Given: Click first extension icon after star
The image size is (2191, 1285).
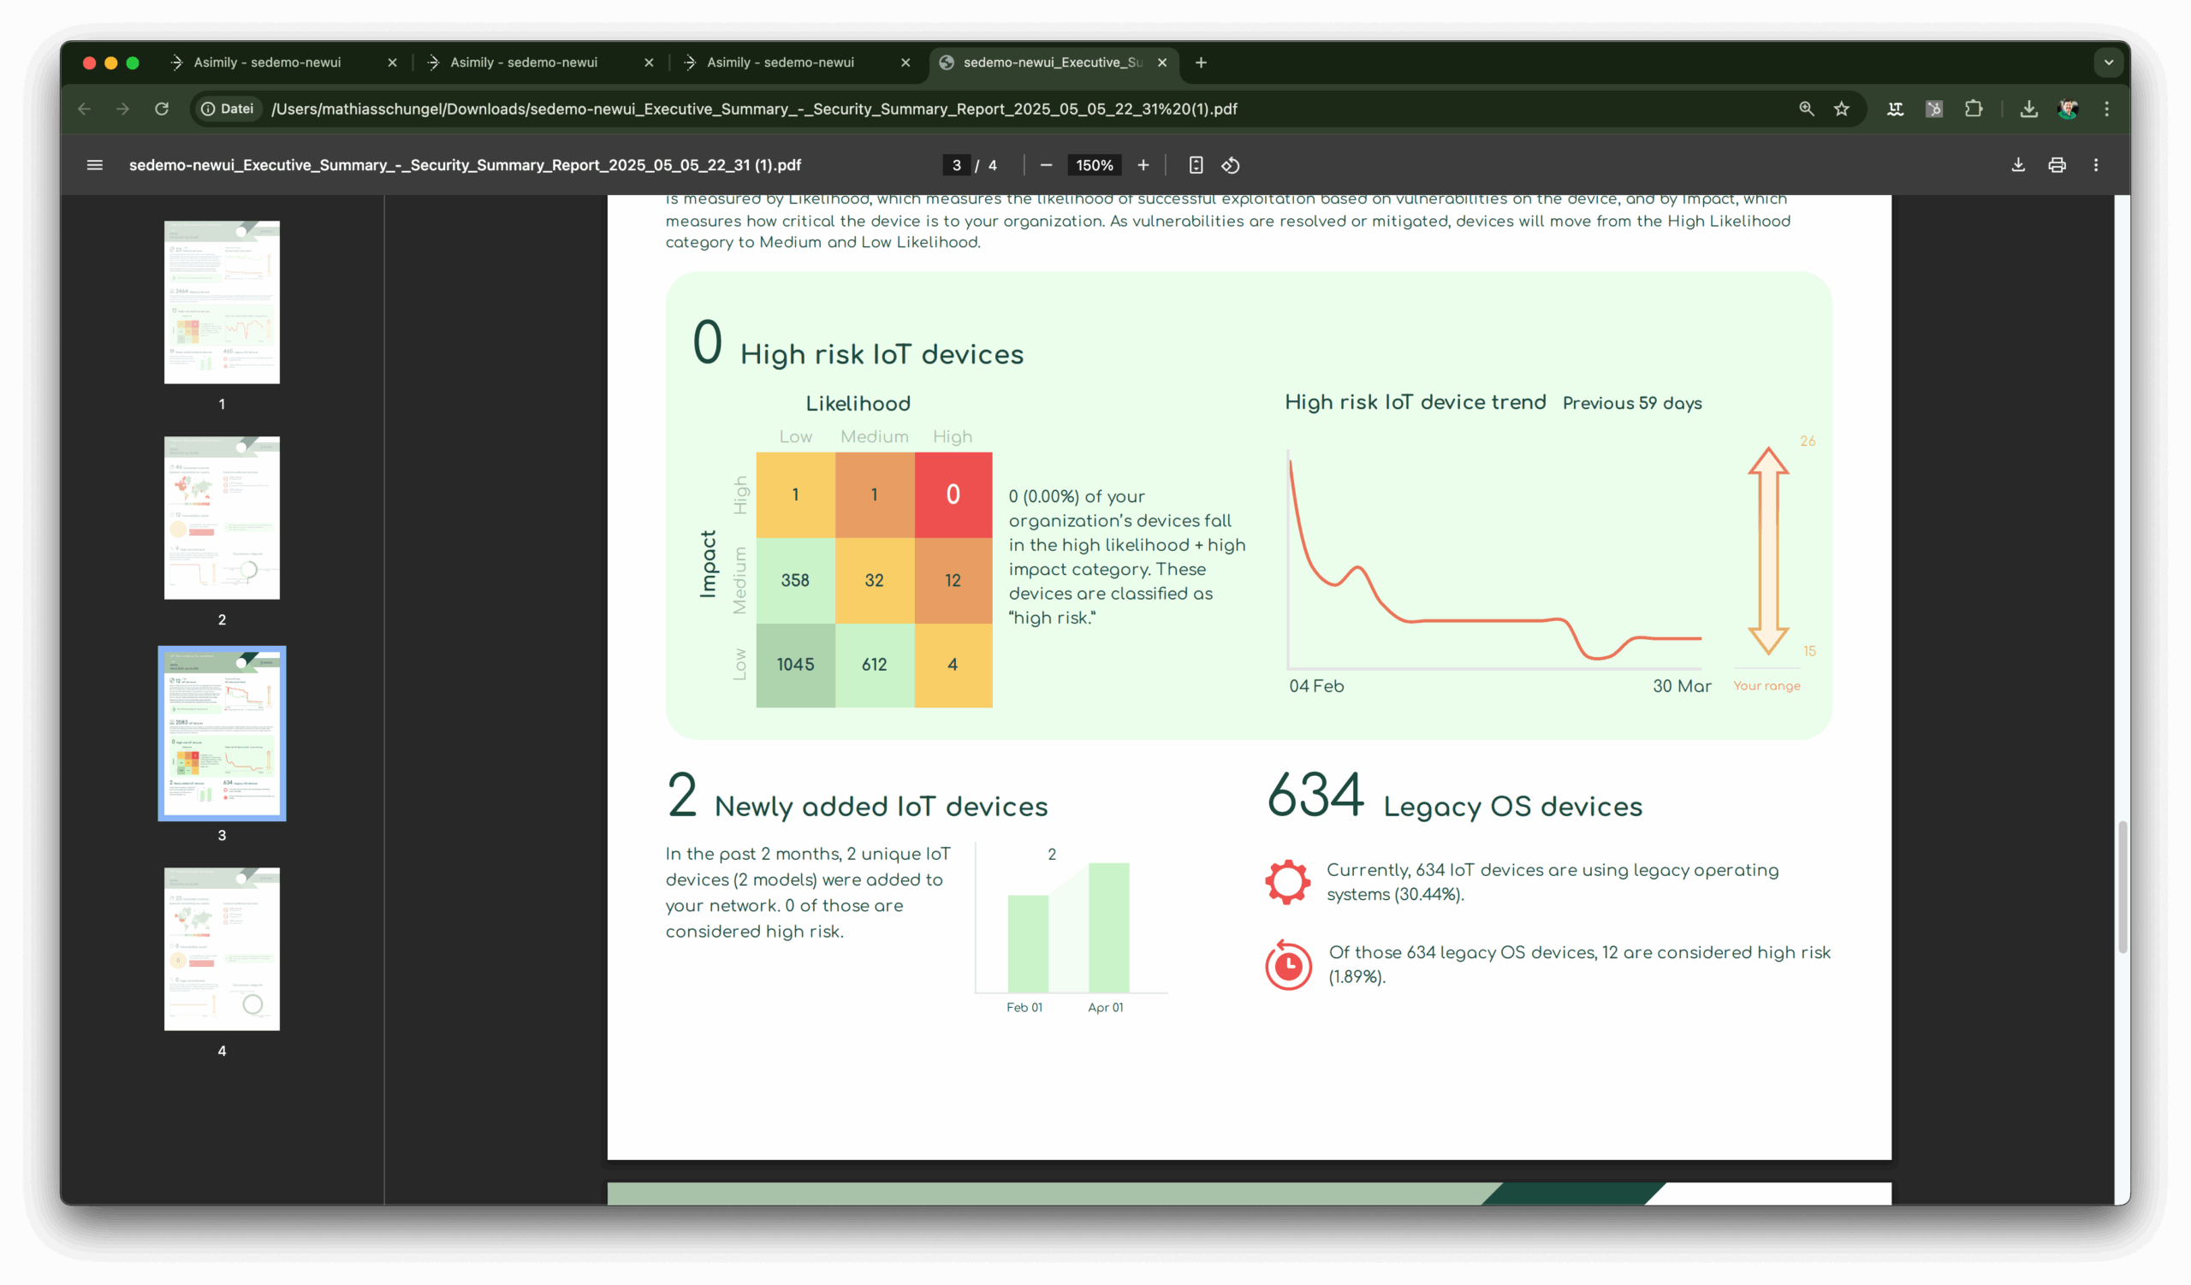Looking at the screenshot, I should (1896, 109).
